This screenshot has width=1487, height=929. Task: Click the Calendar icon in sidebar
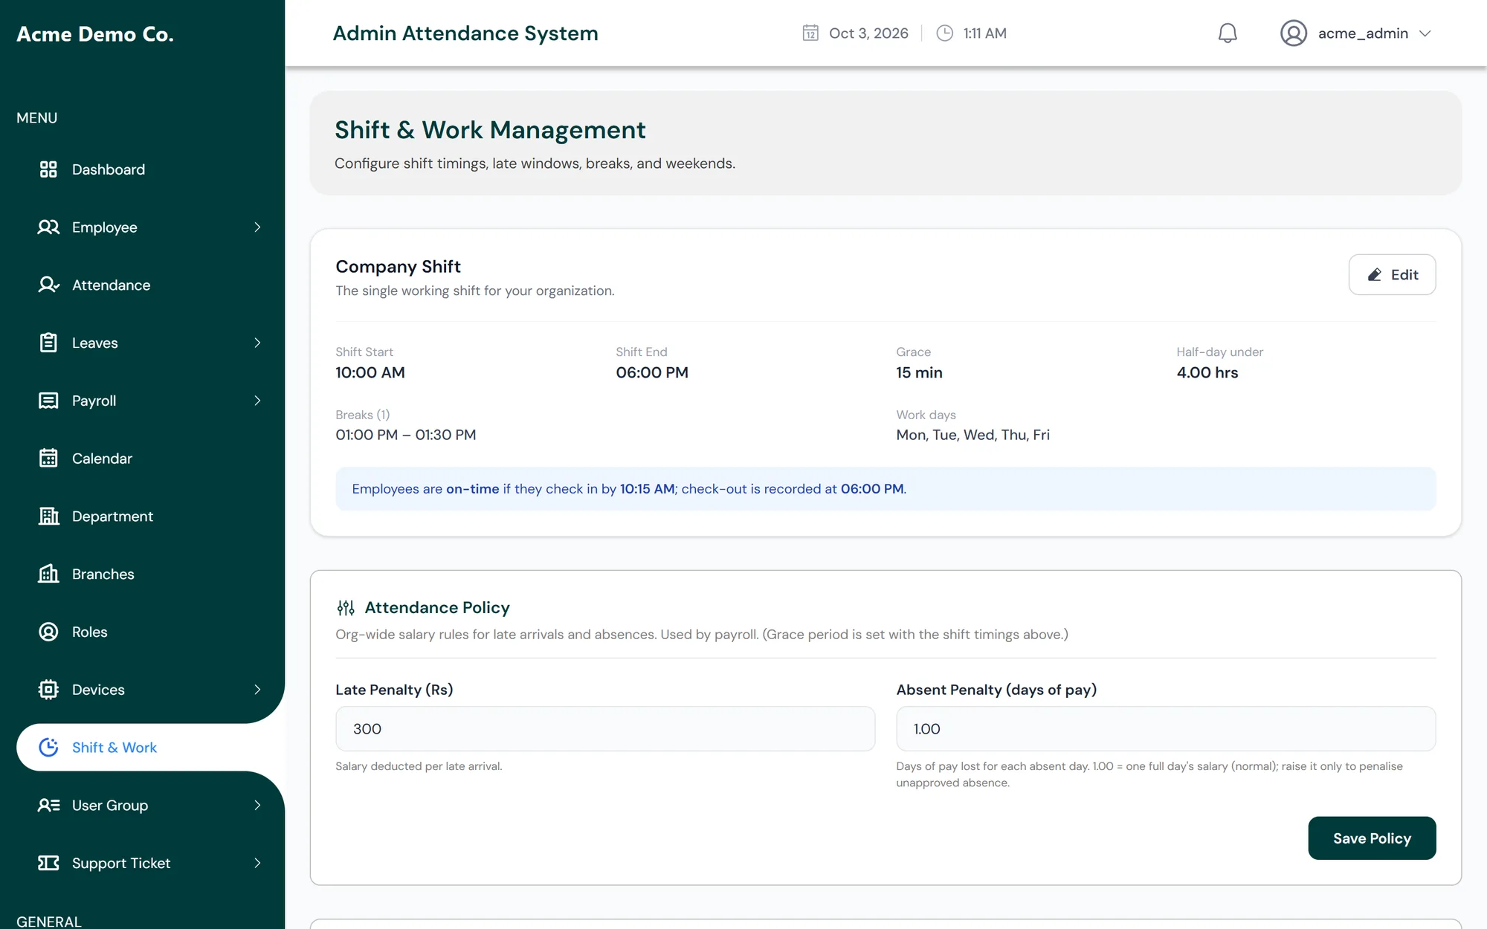click(48, 459)
